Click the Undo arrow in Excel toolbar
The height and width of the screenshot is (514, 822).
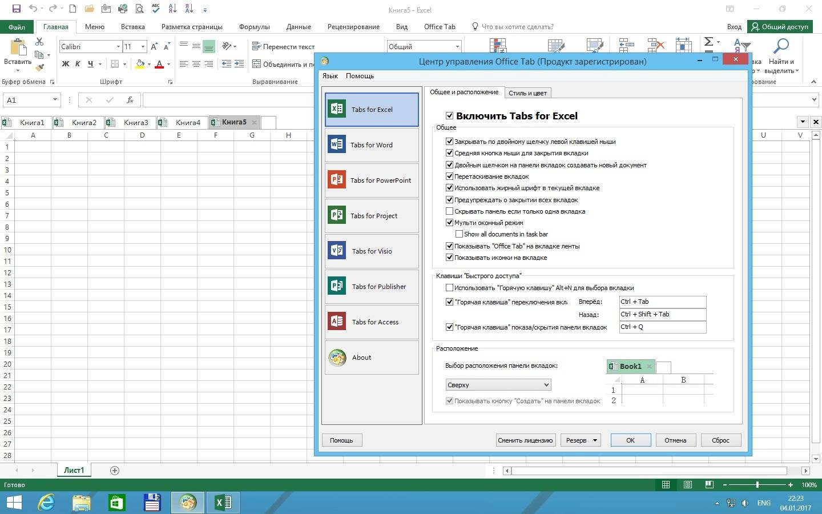[x=33, y=9]
